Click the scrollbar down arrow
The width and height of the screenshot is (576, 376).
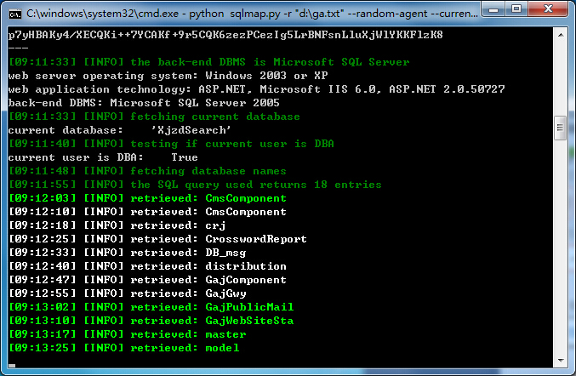click(561, 360)
